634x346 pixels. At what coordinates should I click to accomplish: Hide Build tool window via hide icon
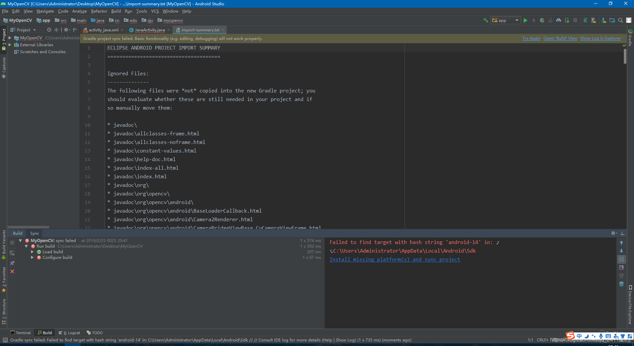point(622,233)
